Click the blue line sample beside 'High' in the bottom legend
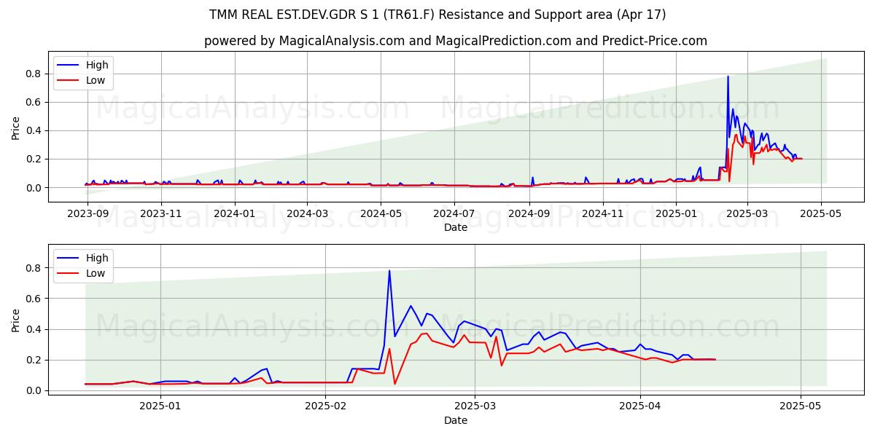Image resolution: width=875 pixels, height=437 pixels. (69, 258)
